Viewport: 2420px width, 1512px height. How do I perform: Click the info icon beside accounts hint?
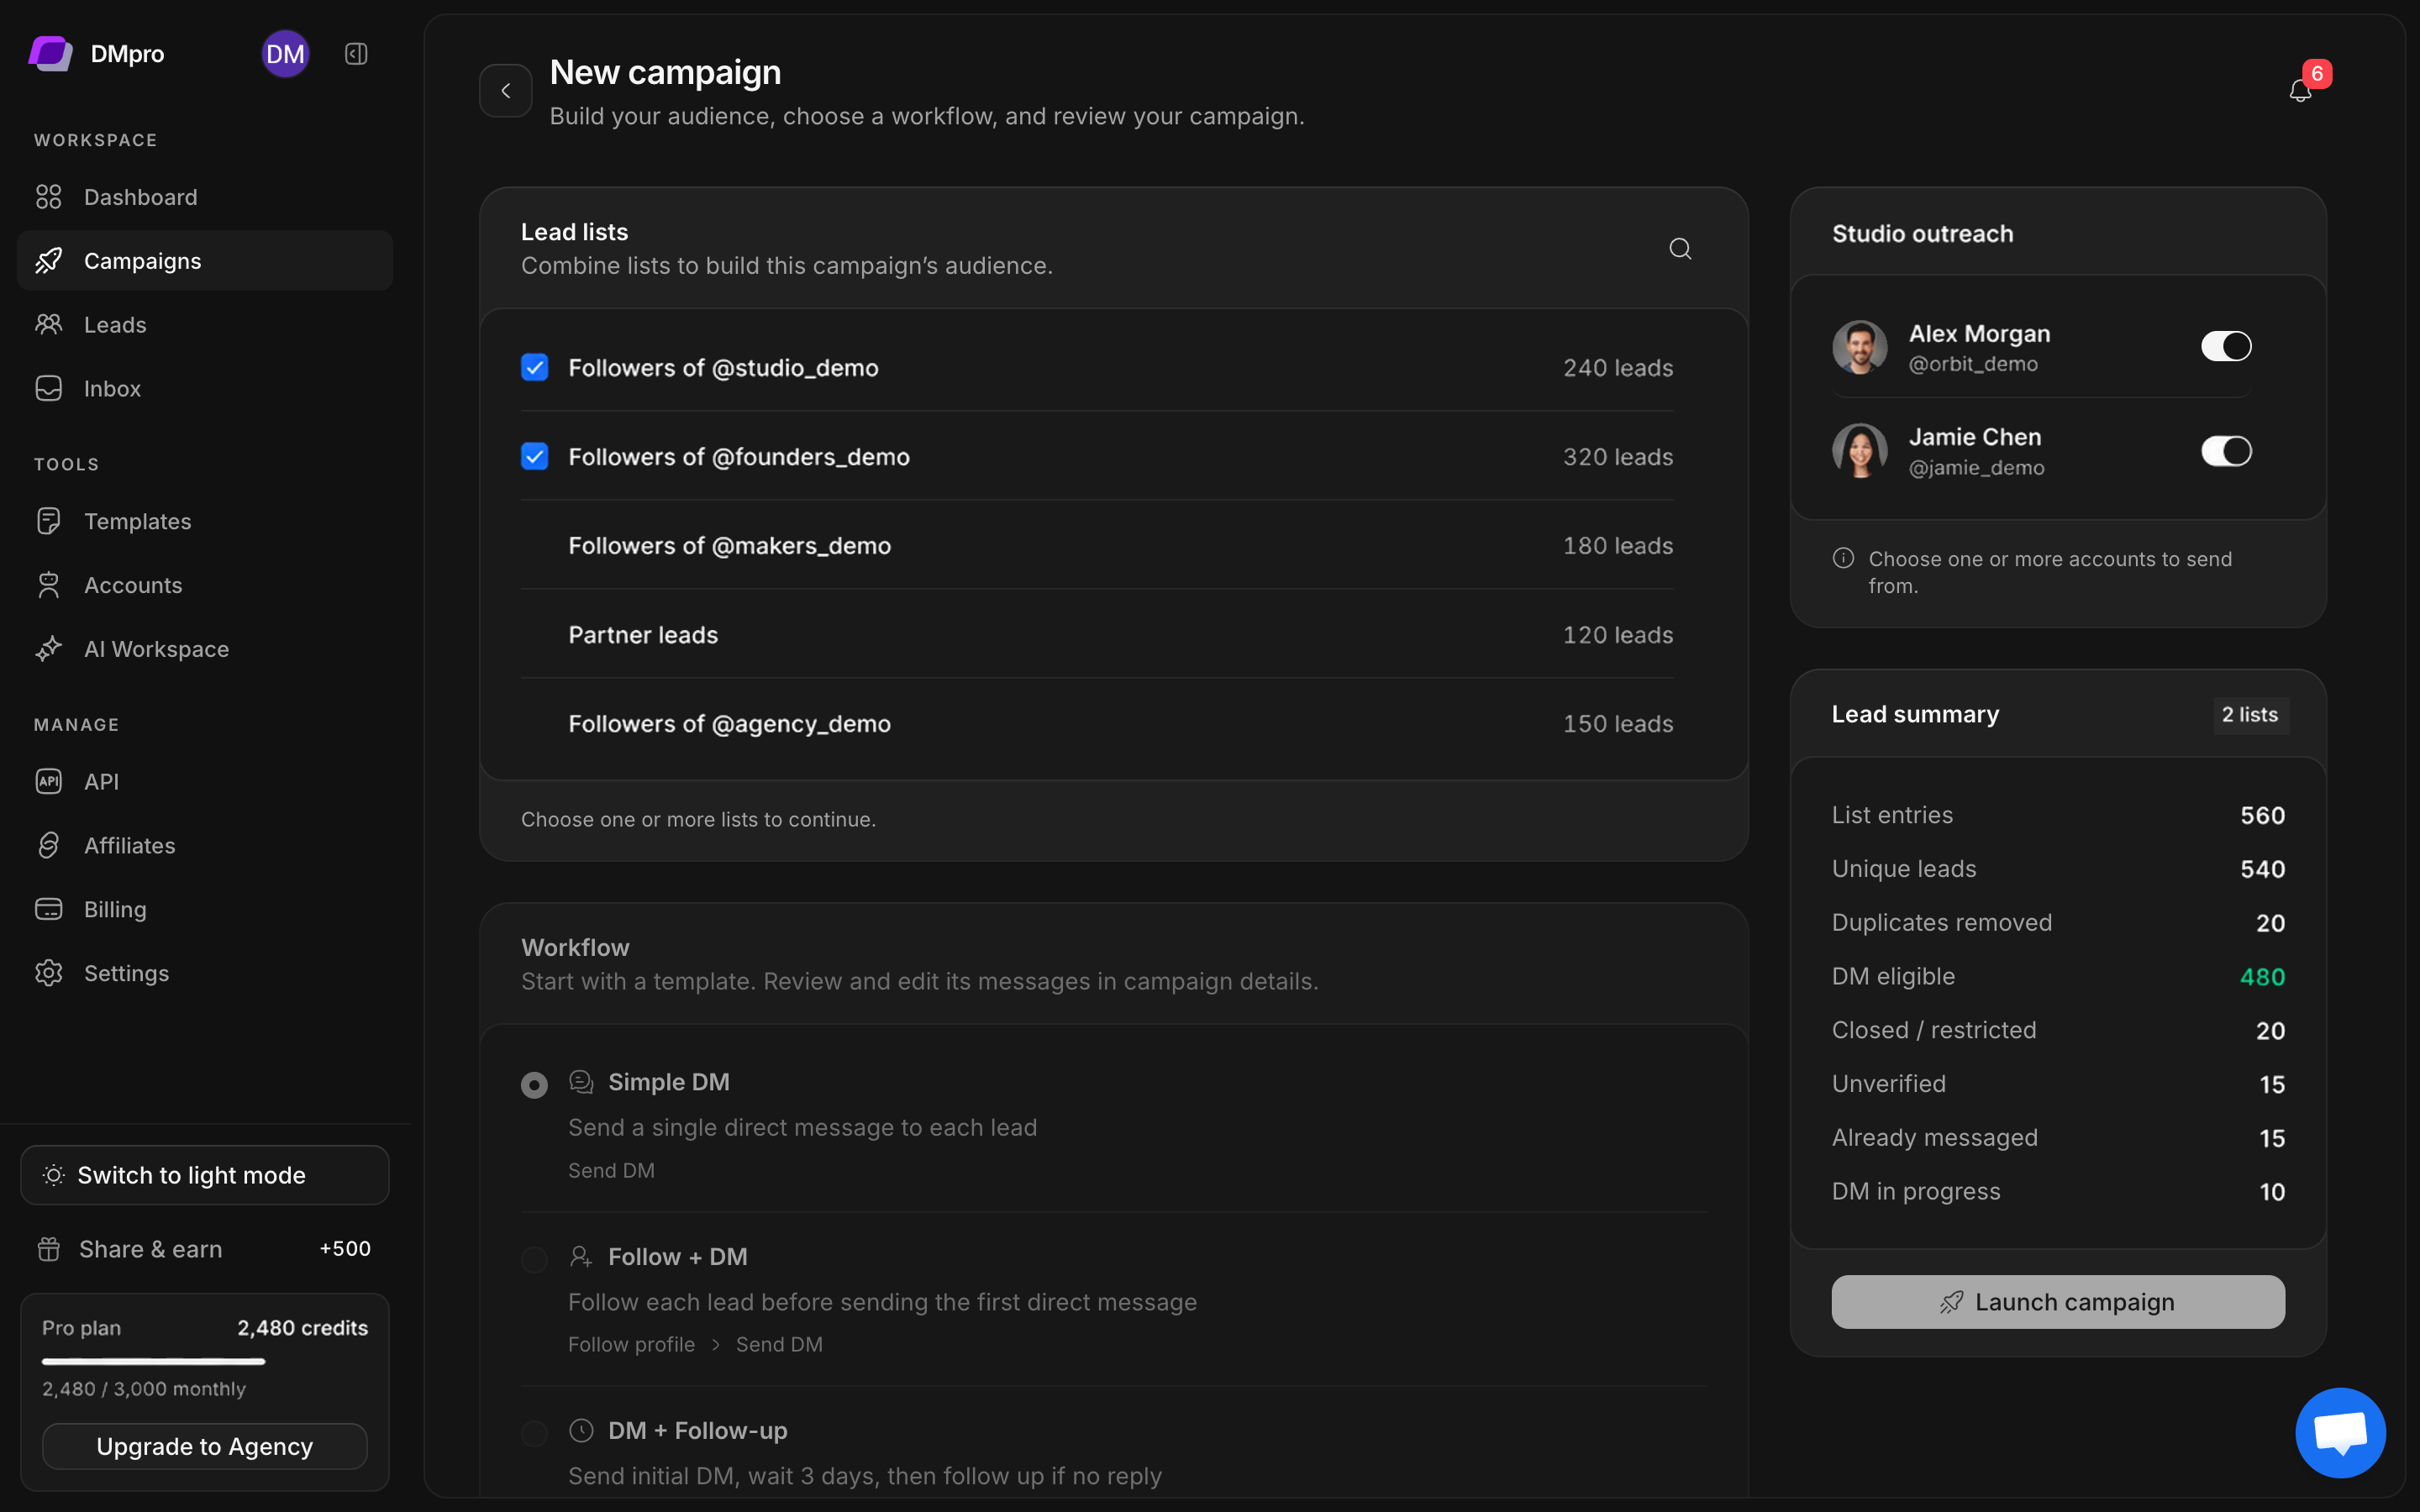pos(1843,558)
